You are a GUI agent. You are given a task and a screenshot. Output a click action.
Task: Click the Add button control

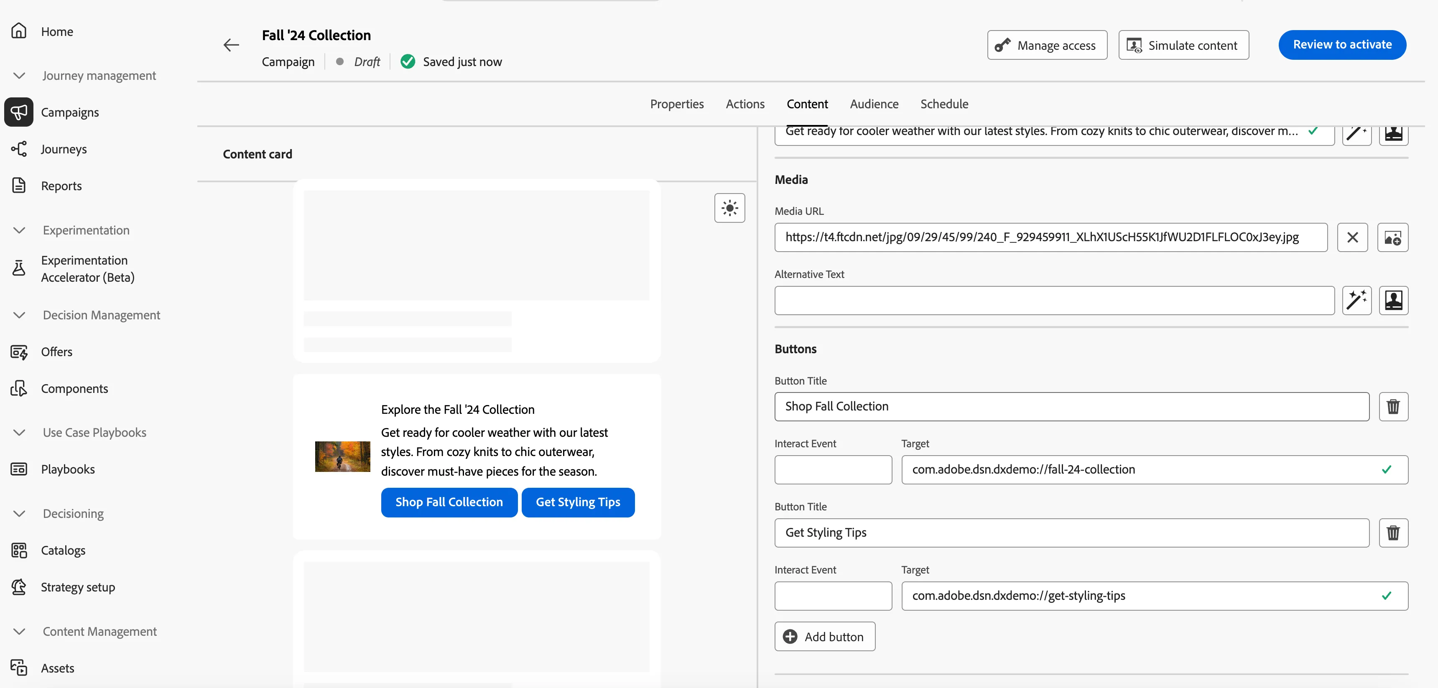[824, 637]
